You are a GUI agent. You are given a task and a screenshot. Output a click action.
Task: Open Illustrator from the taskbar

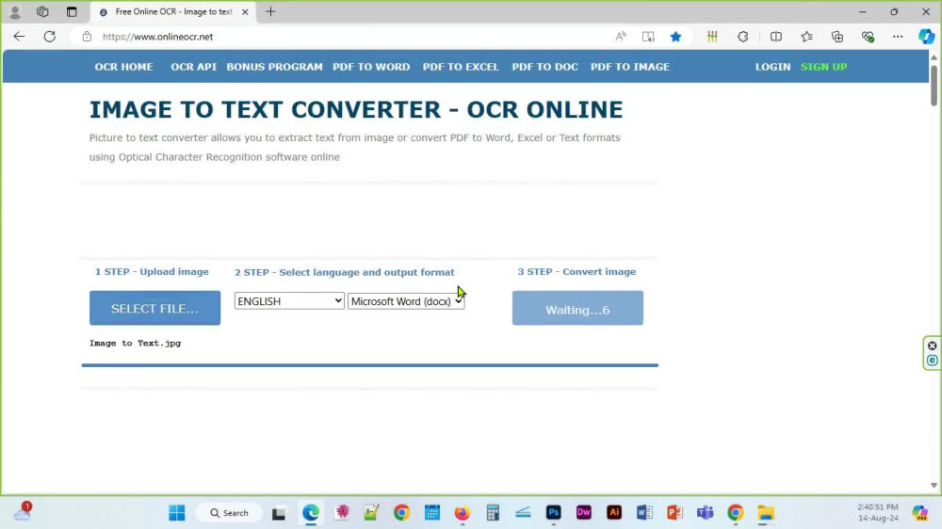coord(614,513)
